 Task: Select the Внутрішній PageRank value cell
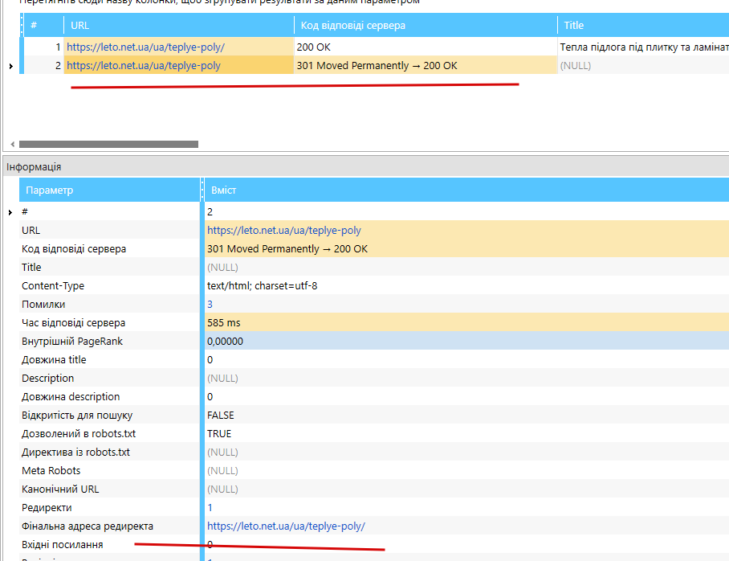click(466, 342)
